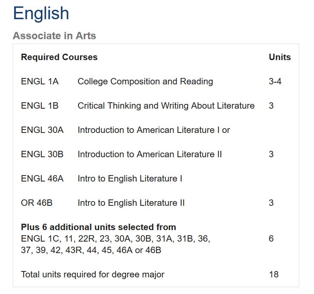The image size is (314, 294).
Task: Click Critical Thinking and Writing About Literature
Action: tap(166, 106)
